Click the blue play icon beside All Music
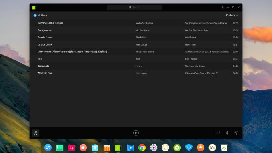The height and width of the screenshot is (153, 272). click(35, 15)
